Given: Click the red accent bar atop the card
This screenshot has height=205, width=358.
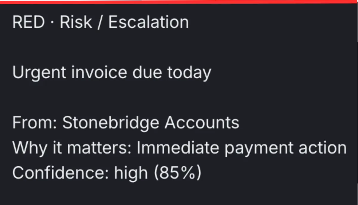Looking at the screenshot, I should pyautogui.click(x=179, y=2).
